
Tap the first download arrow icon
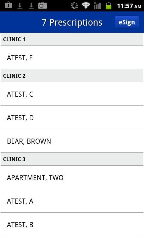(x=20, y=6)
